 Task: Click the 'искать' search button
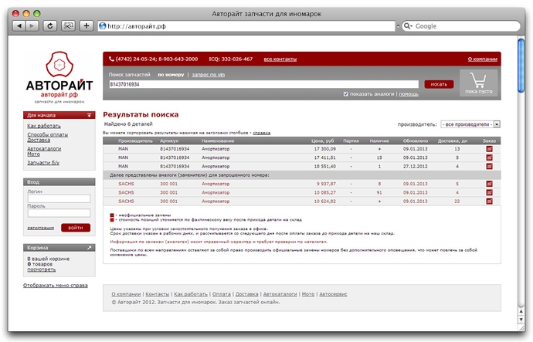(439, 84)
